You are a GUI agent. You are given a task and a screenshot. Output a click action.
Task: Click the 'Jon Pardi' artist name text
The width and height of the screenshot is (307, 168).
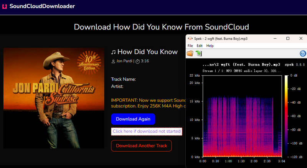(124, 61)
